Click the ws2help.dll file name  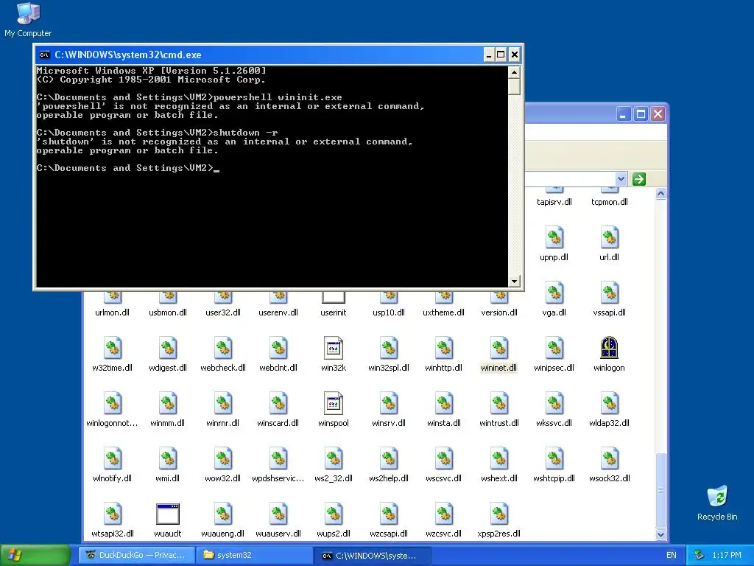point(389,478)
